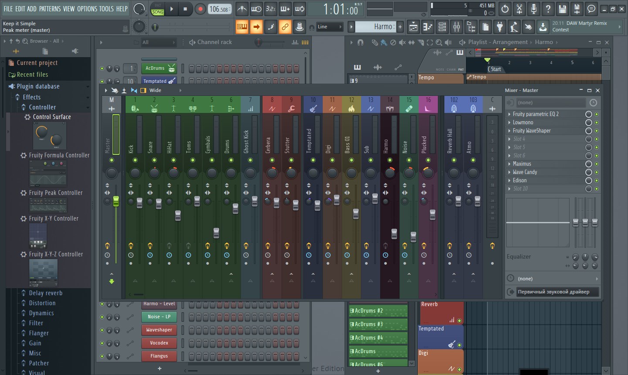628x375 pixels.
Task: Select the playlist draw pencil tool
Action: pos(375,42)
